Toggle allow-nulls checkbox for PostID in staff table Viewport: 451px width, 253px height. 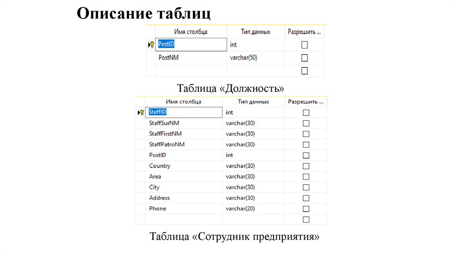pyautogui.click(x=306, y=156)
